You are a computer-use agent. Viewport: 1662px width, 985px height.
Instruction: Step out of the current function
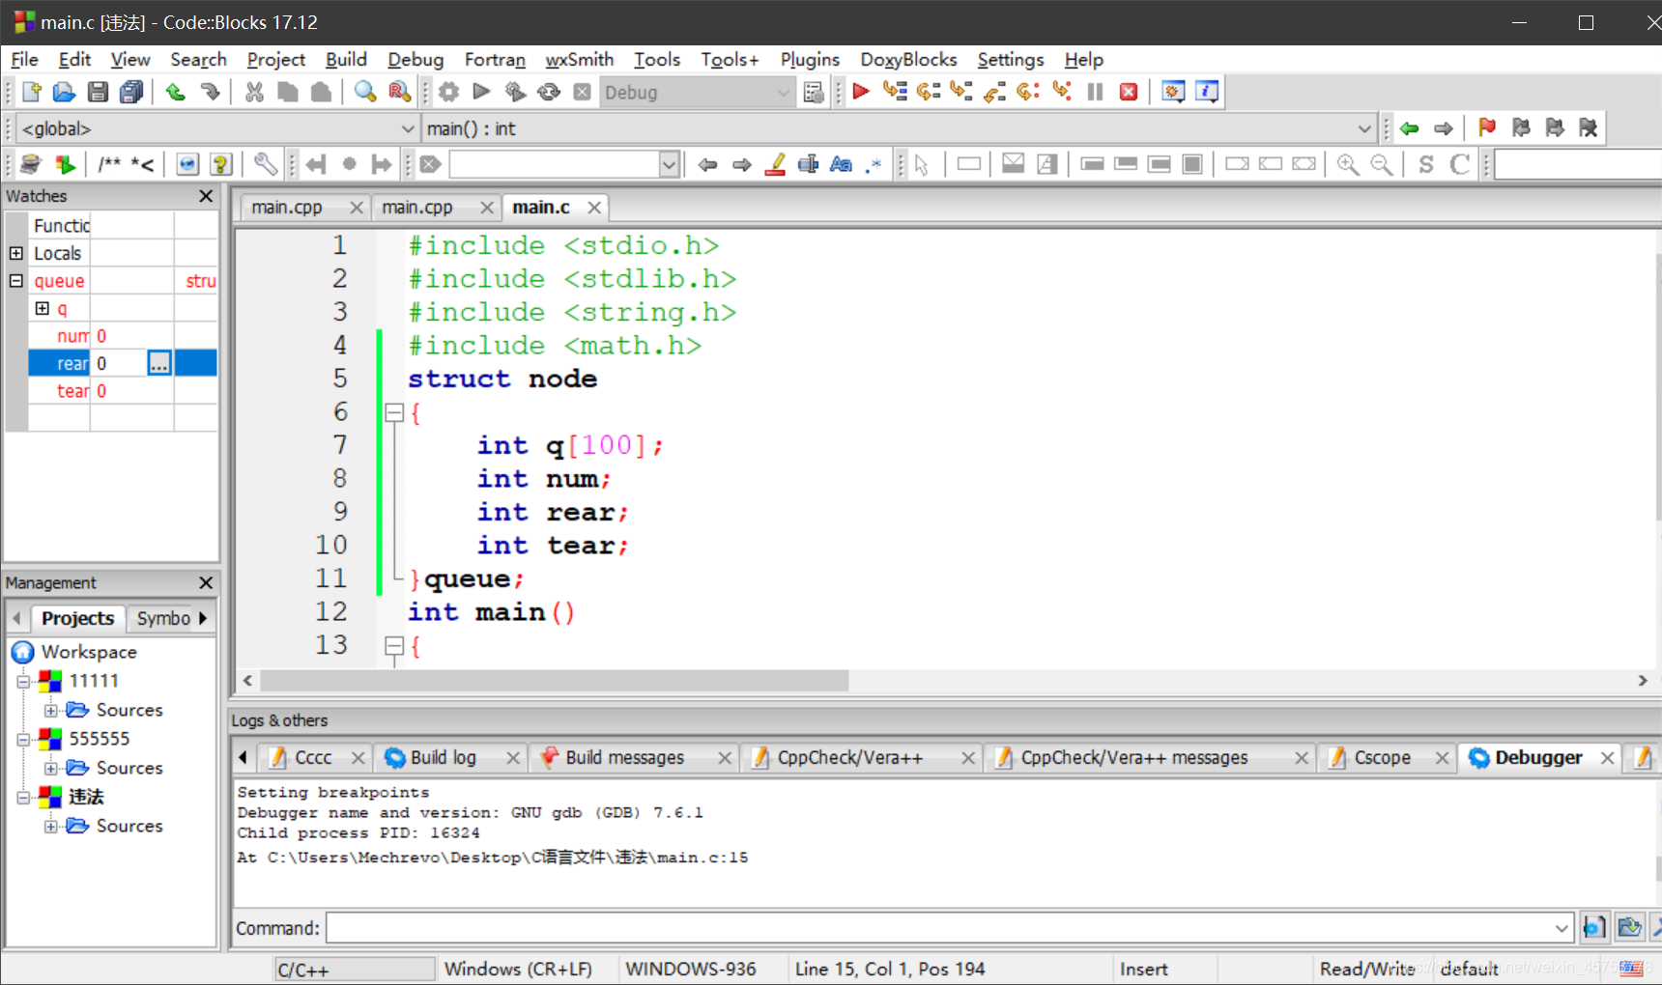(x=994, y=92)
